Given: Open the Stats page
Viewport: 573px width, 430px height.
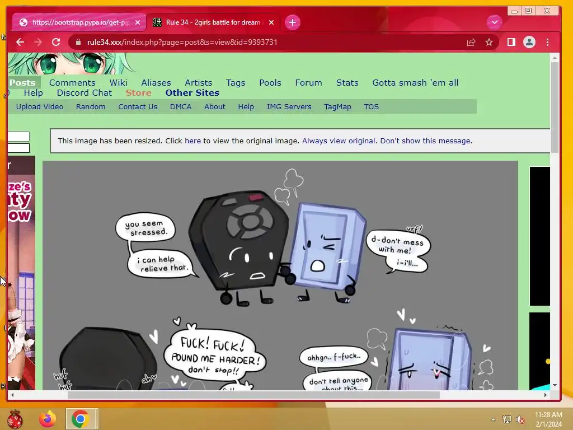Looking at the screenshot, I should point(347,83).
